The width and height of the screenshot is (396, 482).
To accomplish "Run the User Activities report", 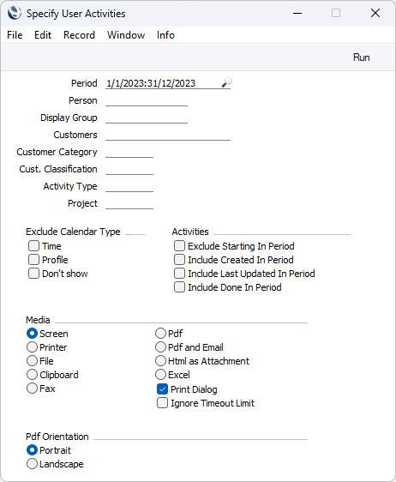I will pyautogui.click(x=361, y=57).
